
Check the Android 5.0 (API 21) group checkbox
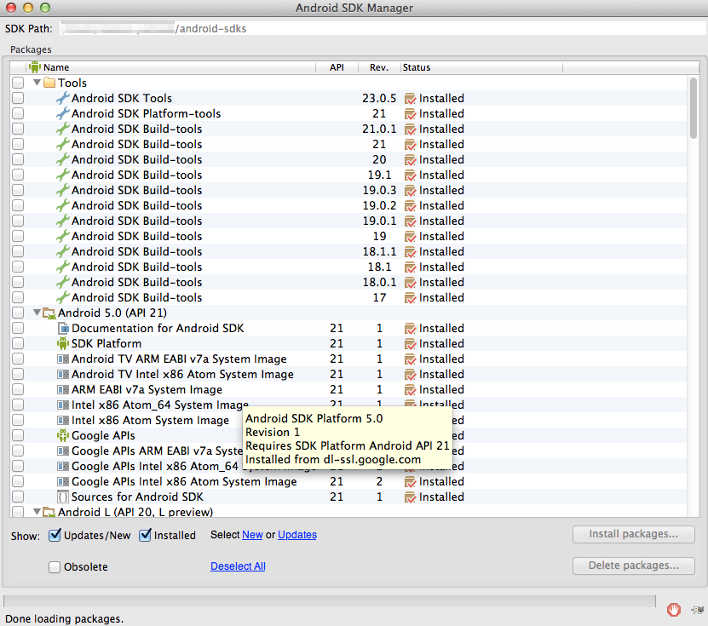coord(18,313)
